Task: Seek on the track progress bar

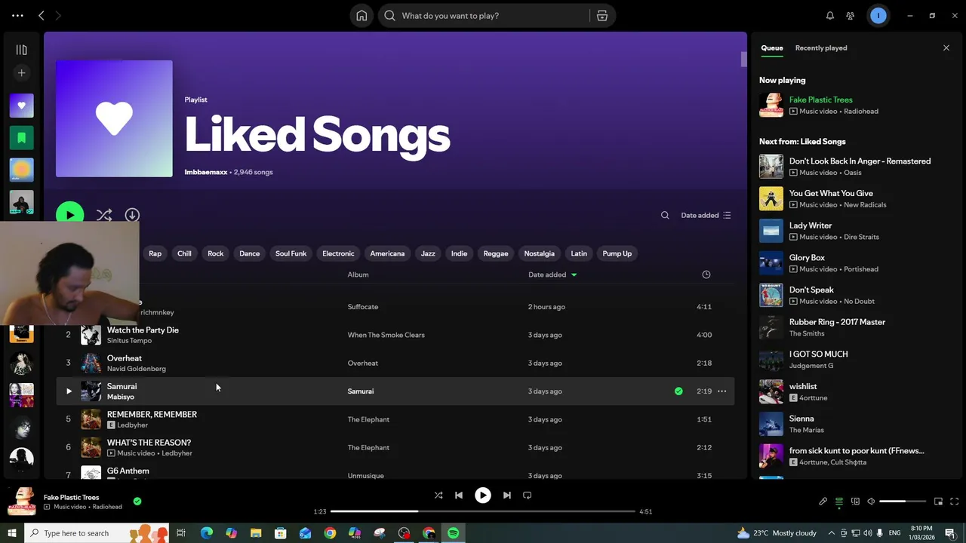Action: coord(483,511)
